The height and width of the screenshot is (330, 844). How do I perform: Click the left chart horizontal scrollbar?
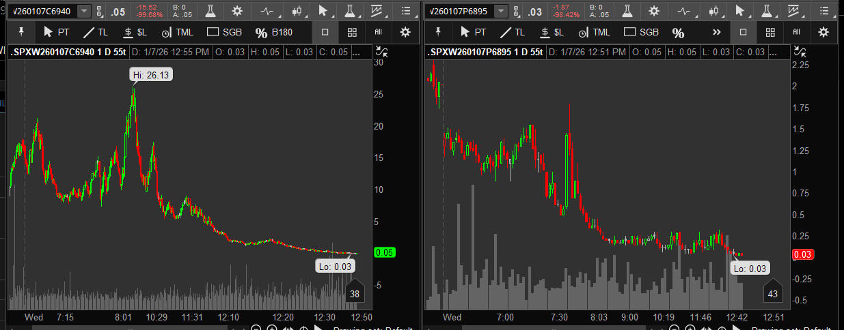point(137,328)
